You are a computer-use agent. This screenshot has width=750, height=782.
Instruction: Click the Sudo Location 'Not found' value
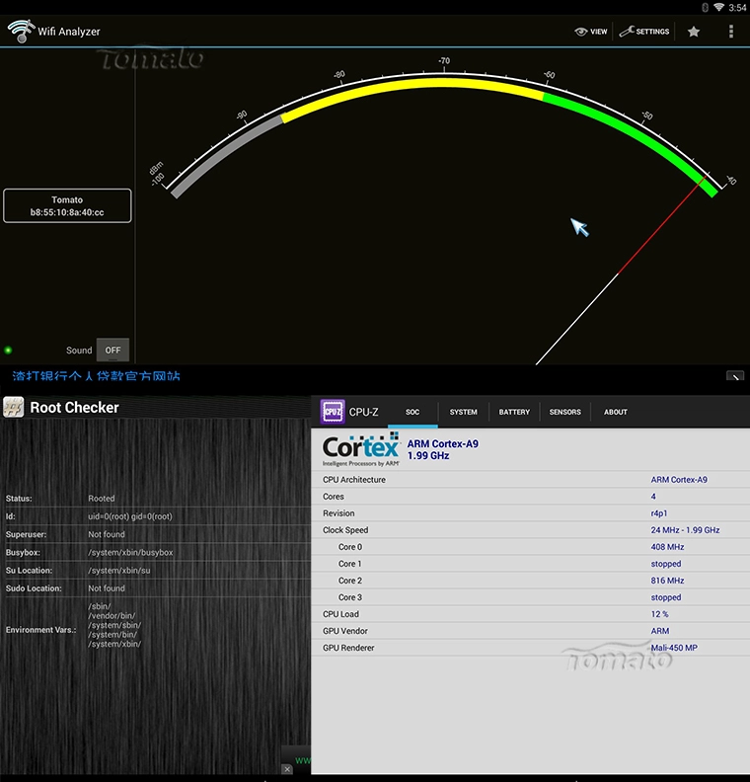(x=107, y=588)
